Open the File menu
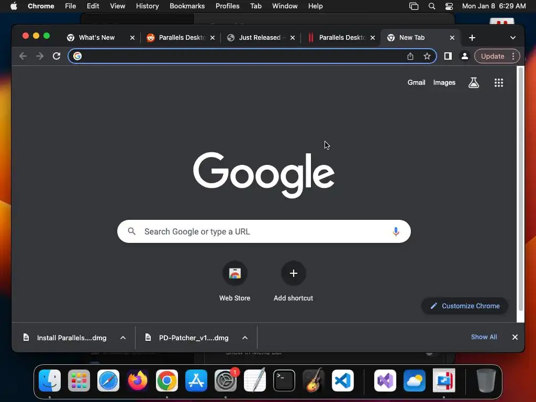Screen dimensions: 536x402 pyautogui.click(x=71, y=6)
